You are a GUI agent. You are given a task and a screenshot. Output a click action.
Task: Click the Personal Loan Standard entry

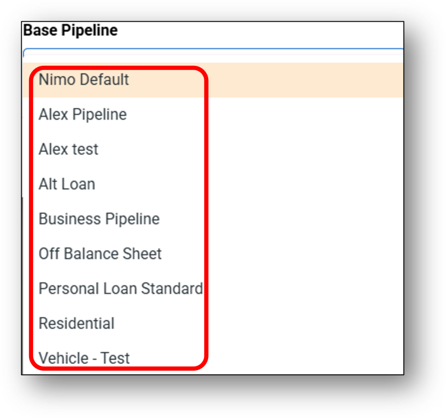pyautogui.click(x=120, y=289)
